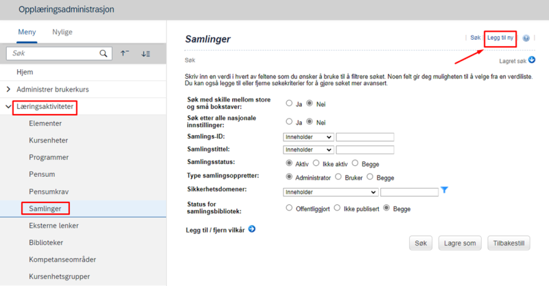This screenshot has height=286, width=549.
Task: Click the magnifier icon in menu search
Action: click(104, 53)
